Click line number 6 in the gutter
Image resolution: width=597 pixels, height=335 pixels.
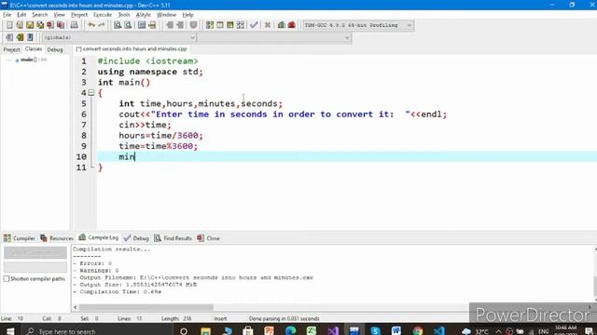(84, 114)
